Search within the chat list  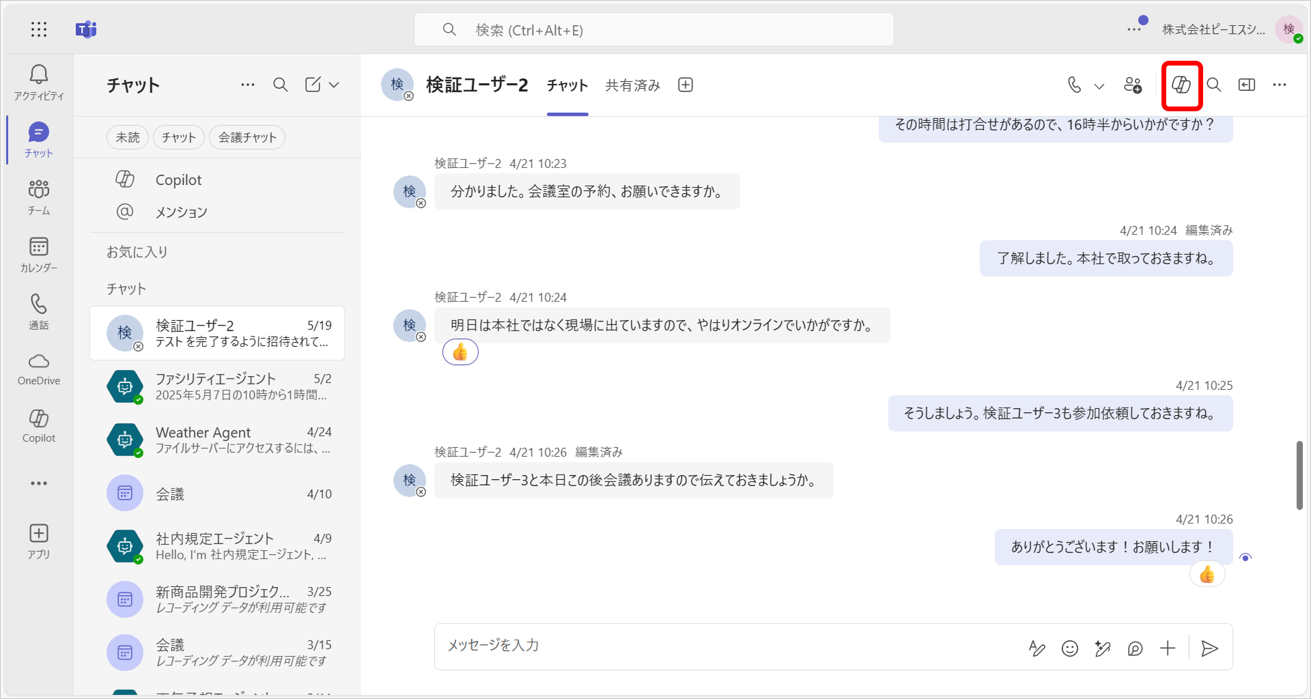click(x=280, y=85)
